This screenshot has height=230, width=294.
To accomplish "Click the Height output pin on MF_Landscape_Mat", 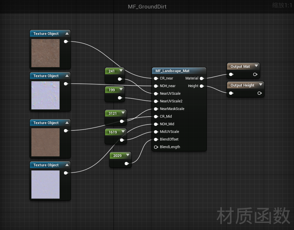I will coord(202,86).
